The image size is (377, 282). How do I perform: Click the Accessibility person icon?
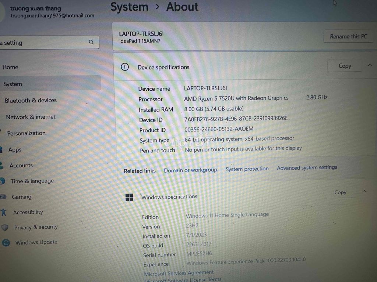(x=4, y=212)
